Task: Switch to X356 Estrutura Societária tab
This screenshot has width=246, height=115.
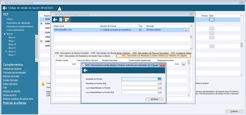Action: (x=71, y=53)
